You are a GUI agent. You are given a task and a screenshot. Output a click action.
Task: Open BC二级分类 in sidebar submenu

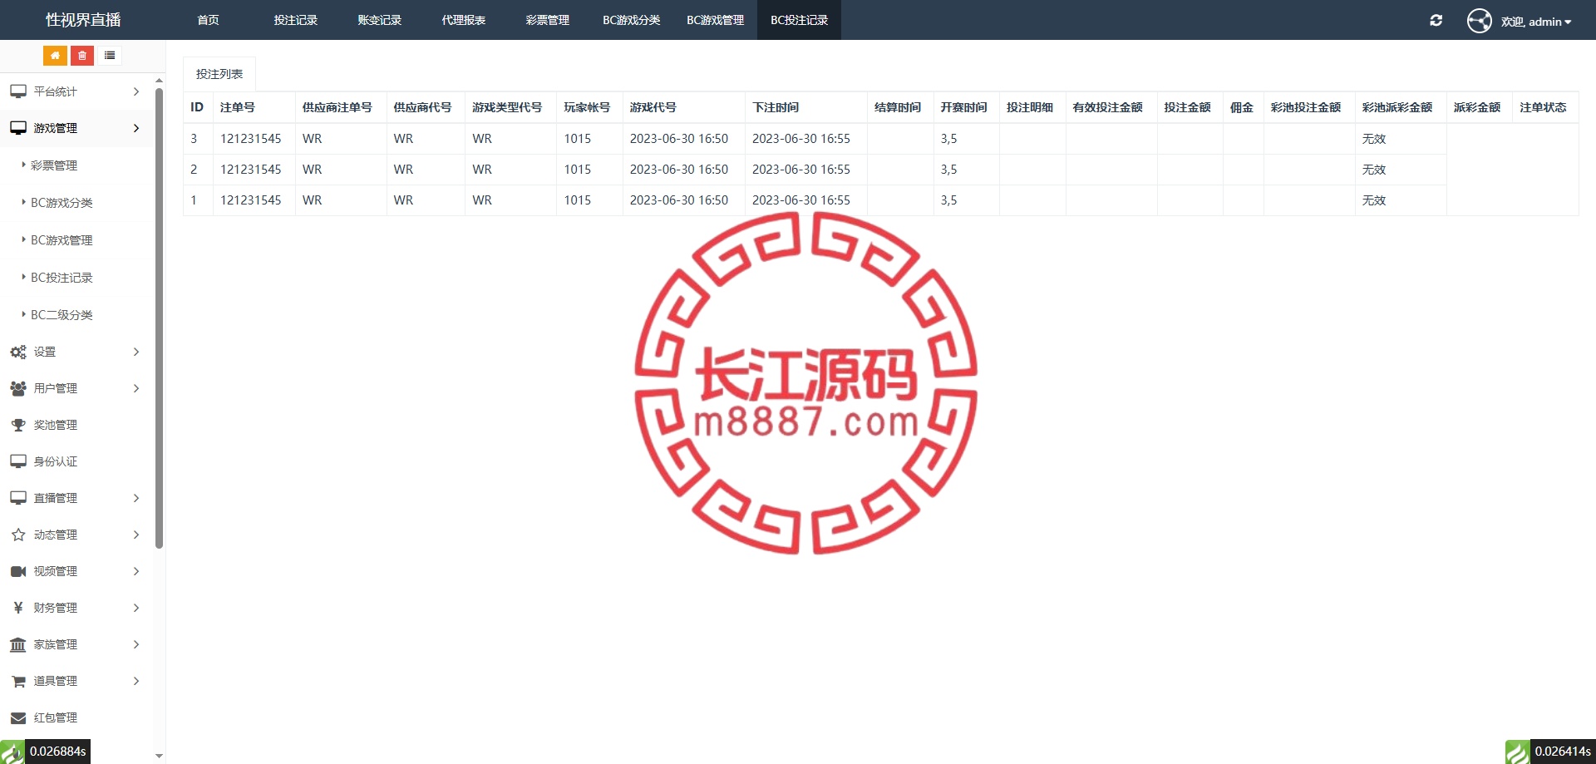62,315
